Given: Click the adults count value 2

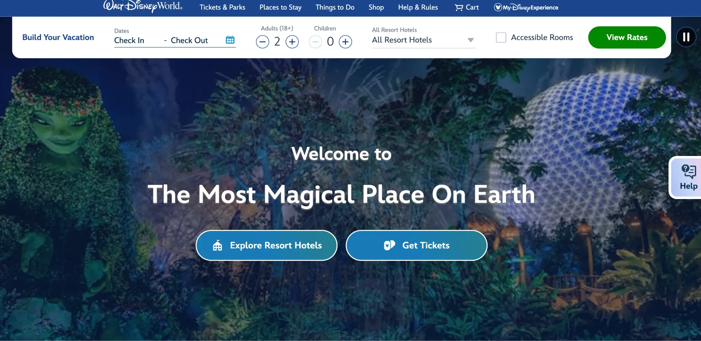Looking at the screenshot, I should tap(277, 42).
